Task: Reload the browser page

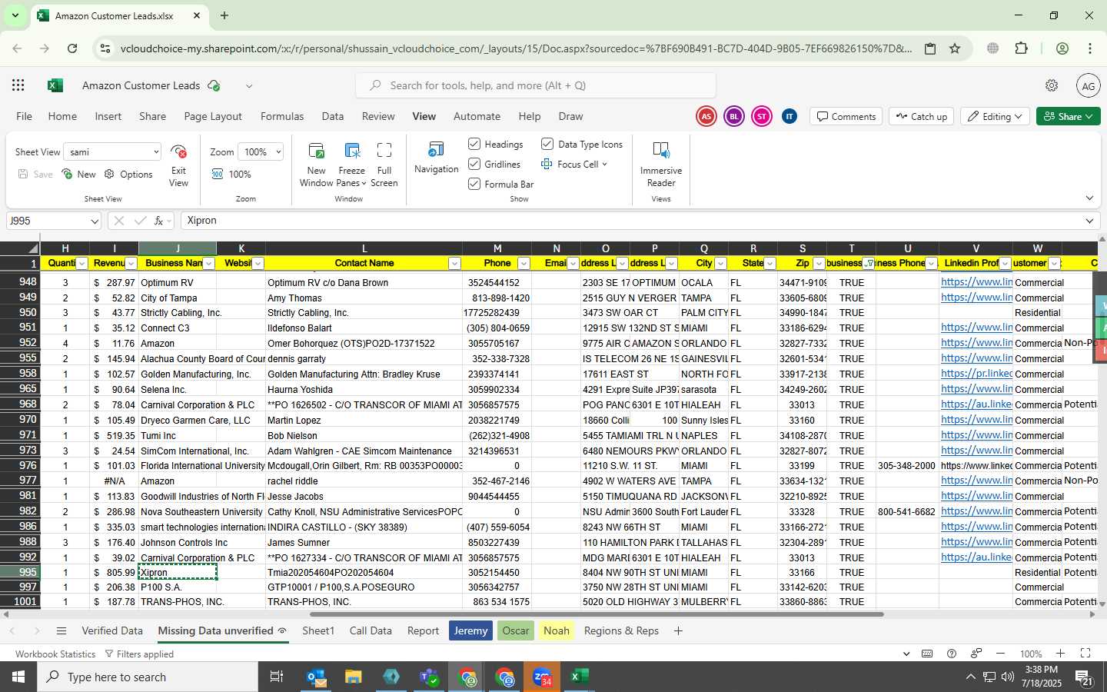Action: click(72, 48)
